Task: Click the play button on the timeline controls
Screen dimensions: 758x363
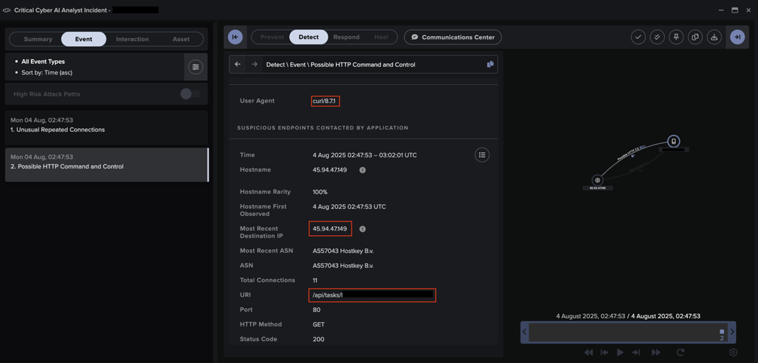Action: 620,352
